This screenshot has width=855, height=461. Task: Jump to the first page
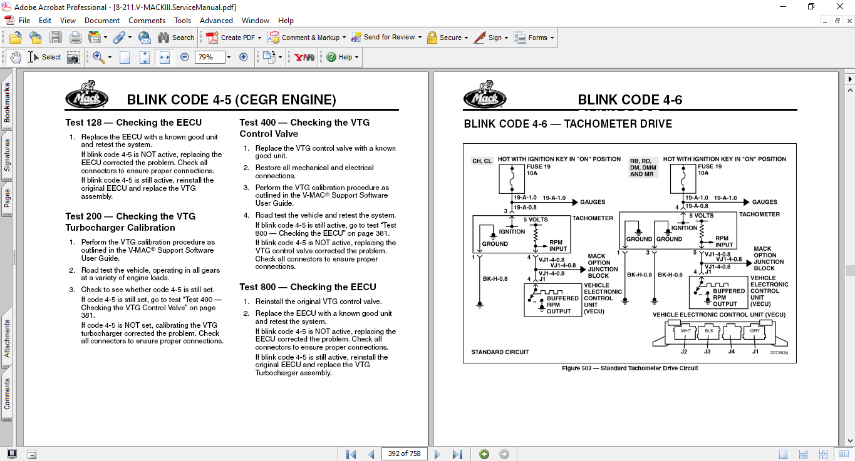point(351,454)
